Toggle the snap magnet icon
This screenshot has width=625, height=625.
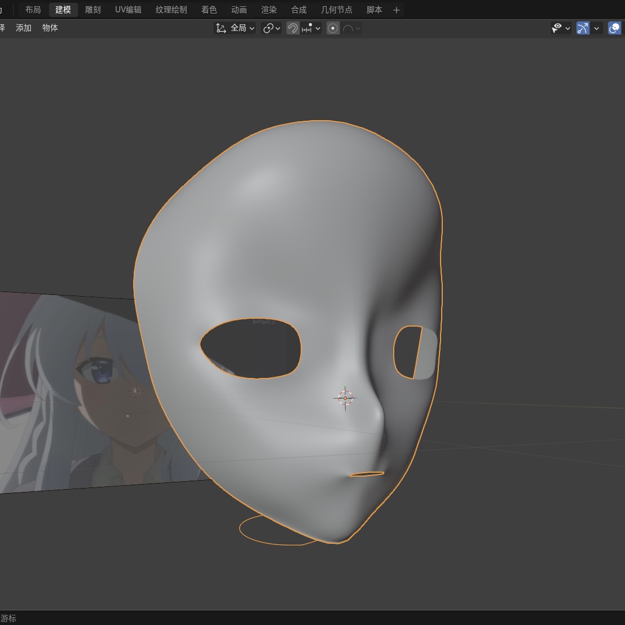[293, 28]
